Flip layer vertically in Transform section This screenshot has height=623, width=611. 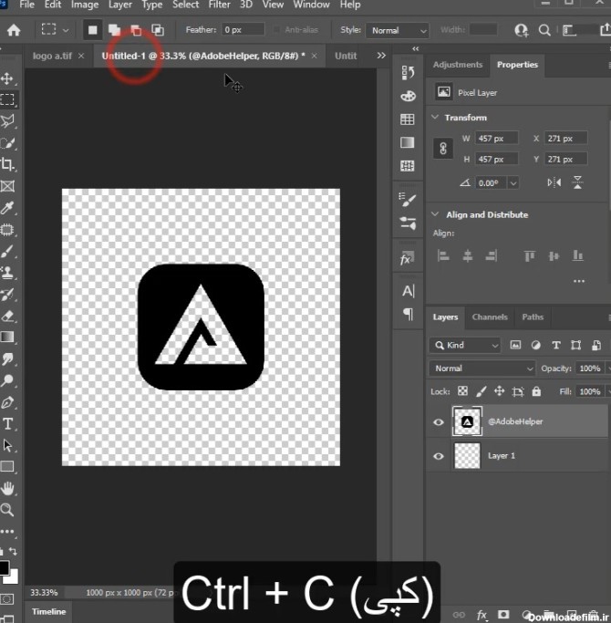(577, 182)
